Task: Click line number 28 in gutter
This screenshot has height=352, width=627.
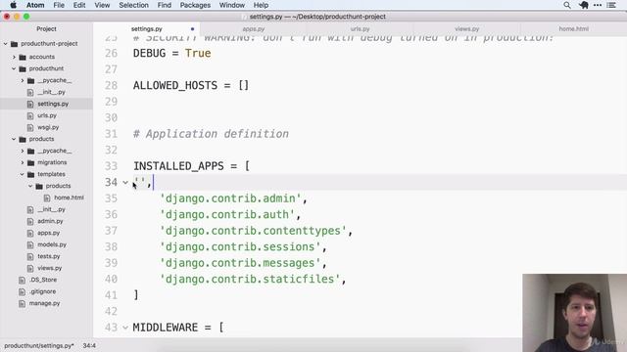Action: [111, 85]
